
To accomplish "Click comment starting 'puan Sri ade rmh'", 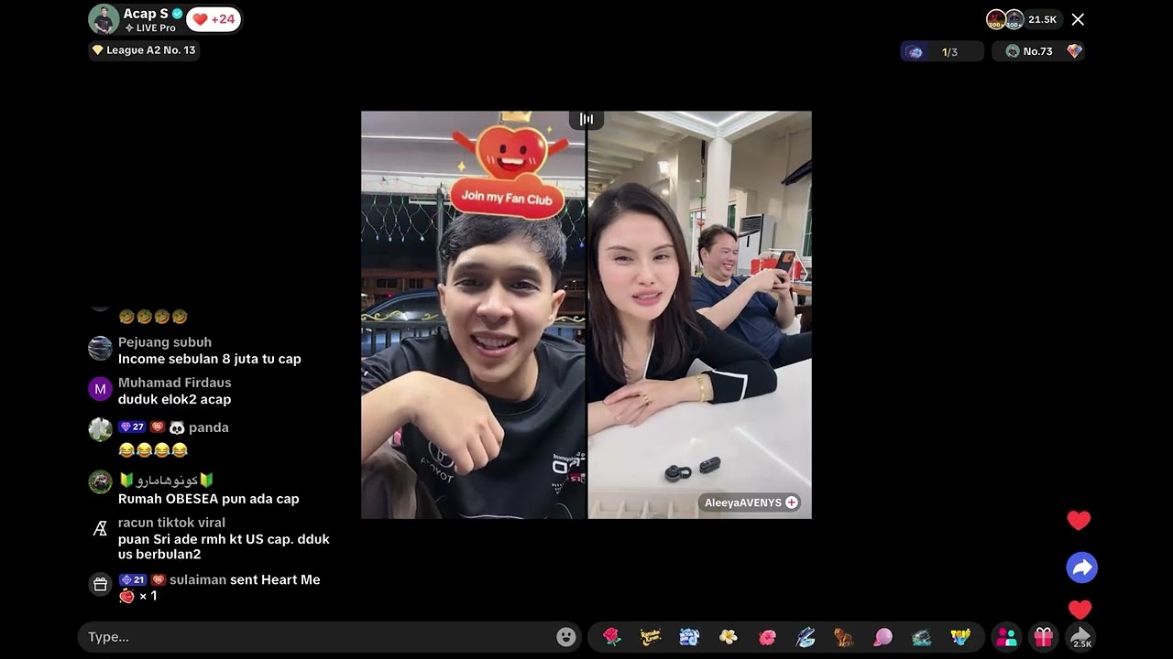I will pyautogui.click(x=224, y=546).
